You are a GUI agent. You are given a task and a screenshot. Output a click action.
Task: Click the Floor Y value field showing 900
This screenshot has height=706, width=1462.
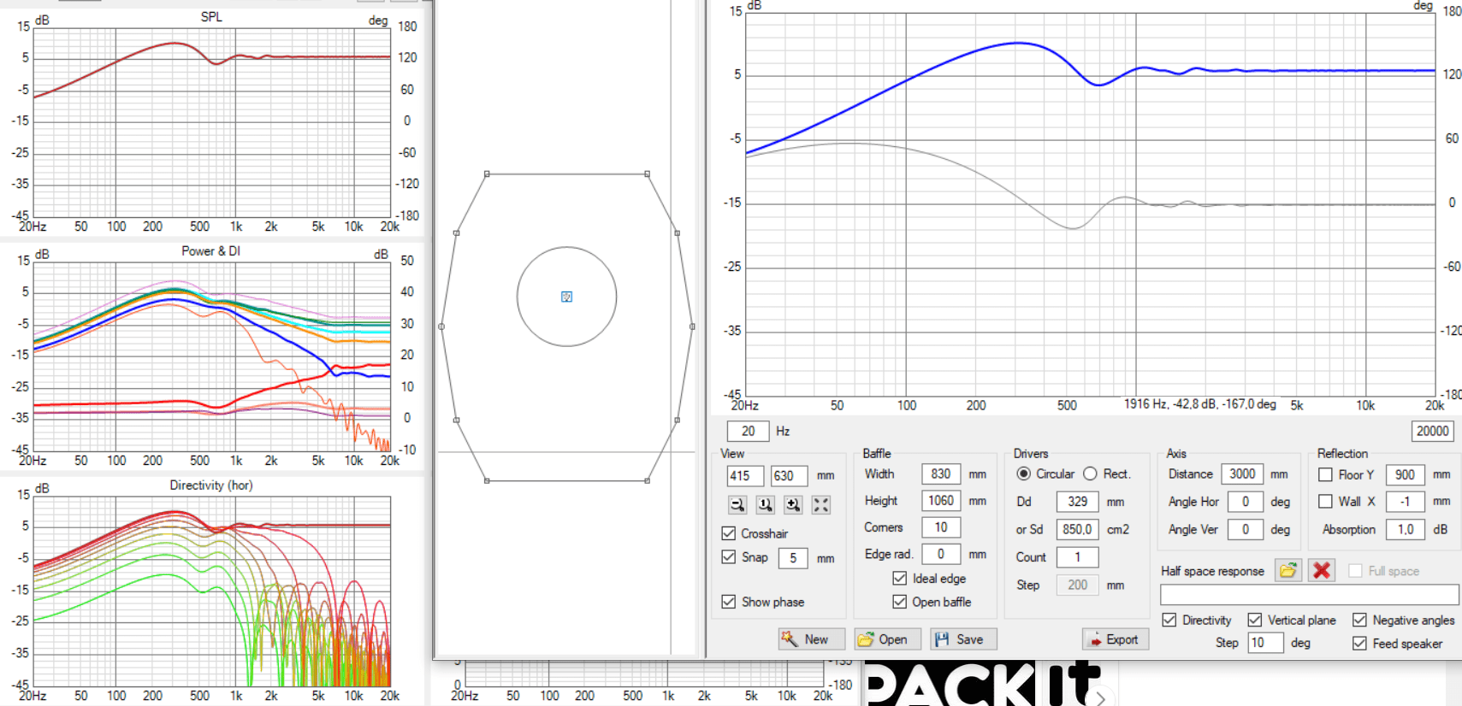click(1405, 474)
